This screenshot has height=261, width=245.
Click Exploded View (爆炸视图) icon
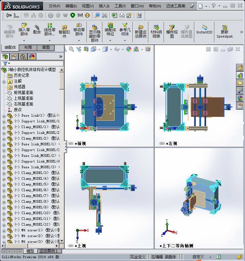click(x=172, y=32)
